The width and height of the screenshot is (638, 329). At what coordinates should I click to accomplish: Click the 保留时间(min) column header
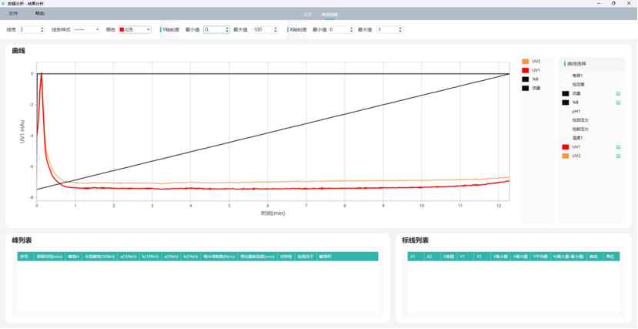click(49, 257)
